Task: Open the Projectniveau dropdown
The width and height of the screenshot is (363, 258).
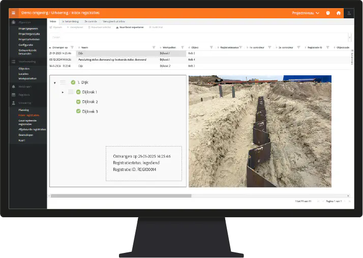Action: pyautogui.click(x=306, y=13)
